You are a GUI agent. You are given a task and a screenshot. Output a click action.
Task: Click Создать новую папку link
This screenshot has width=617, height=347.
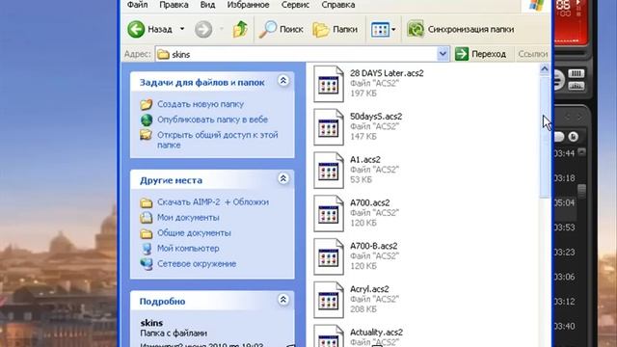pyautogui.click(x=201, y=104)
